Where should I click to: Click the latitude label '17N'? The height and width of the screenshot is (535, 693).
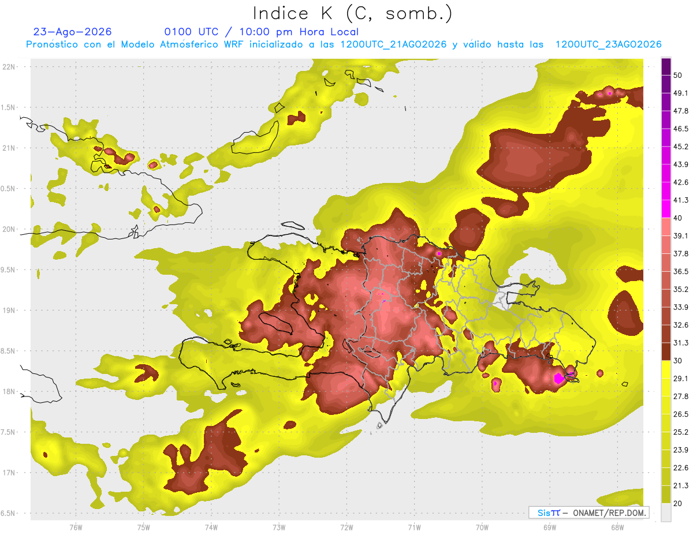(9, 473)
